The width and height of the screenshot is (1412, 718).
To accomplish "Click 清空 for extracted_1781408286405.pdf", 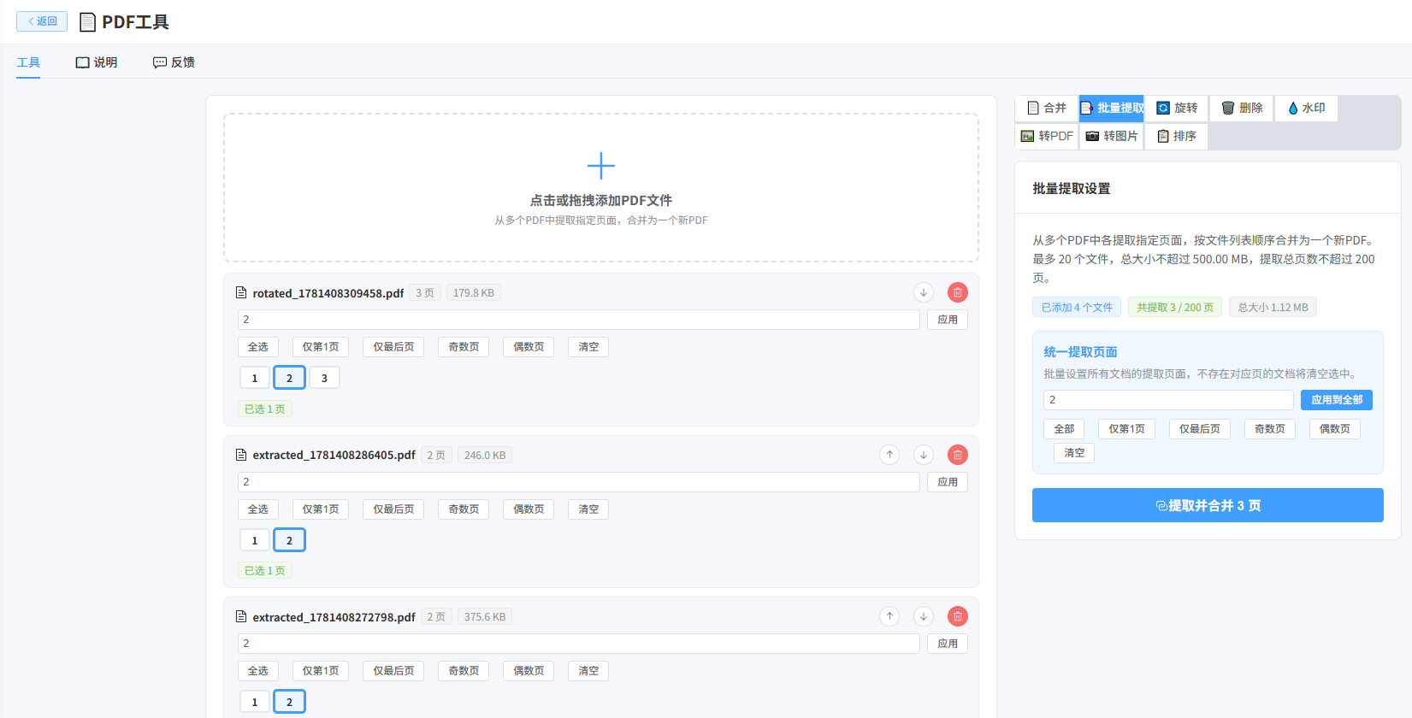I will [x=588, y=509].
